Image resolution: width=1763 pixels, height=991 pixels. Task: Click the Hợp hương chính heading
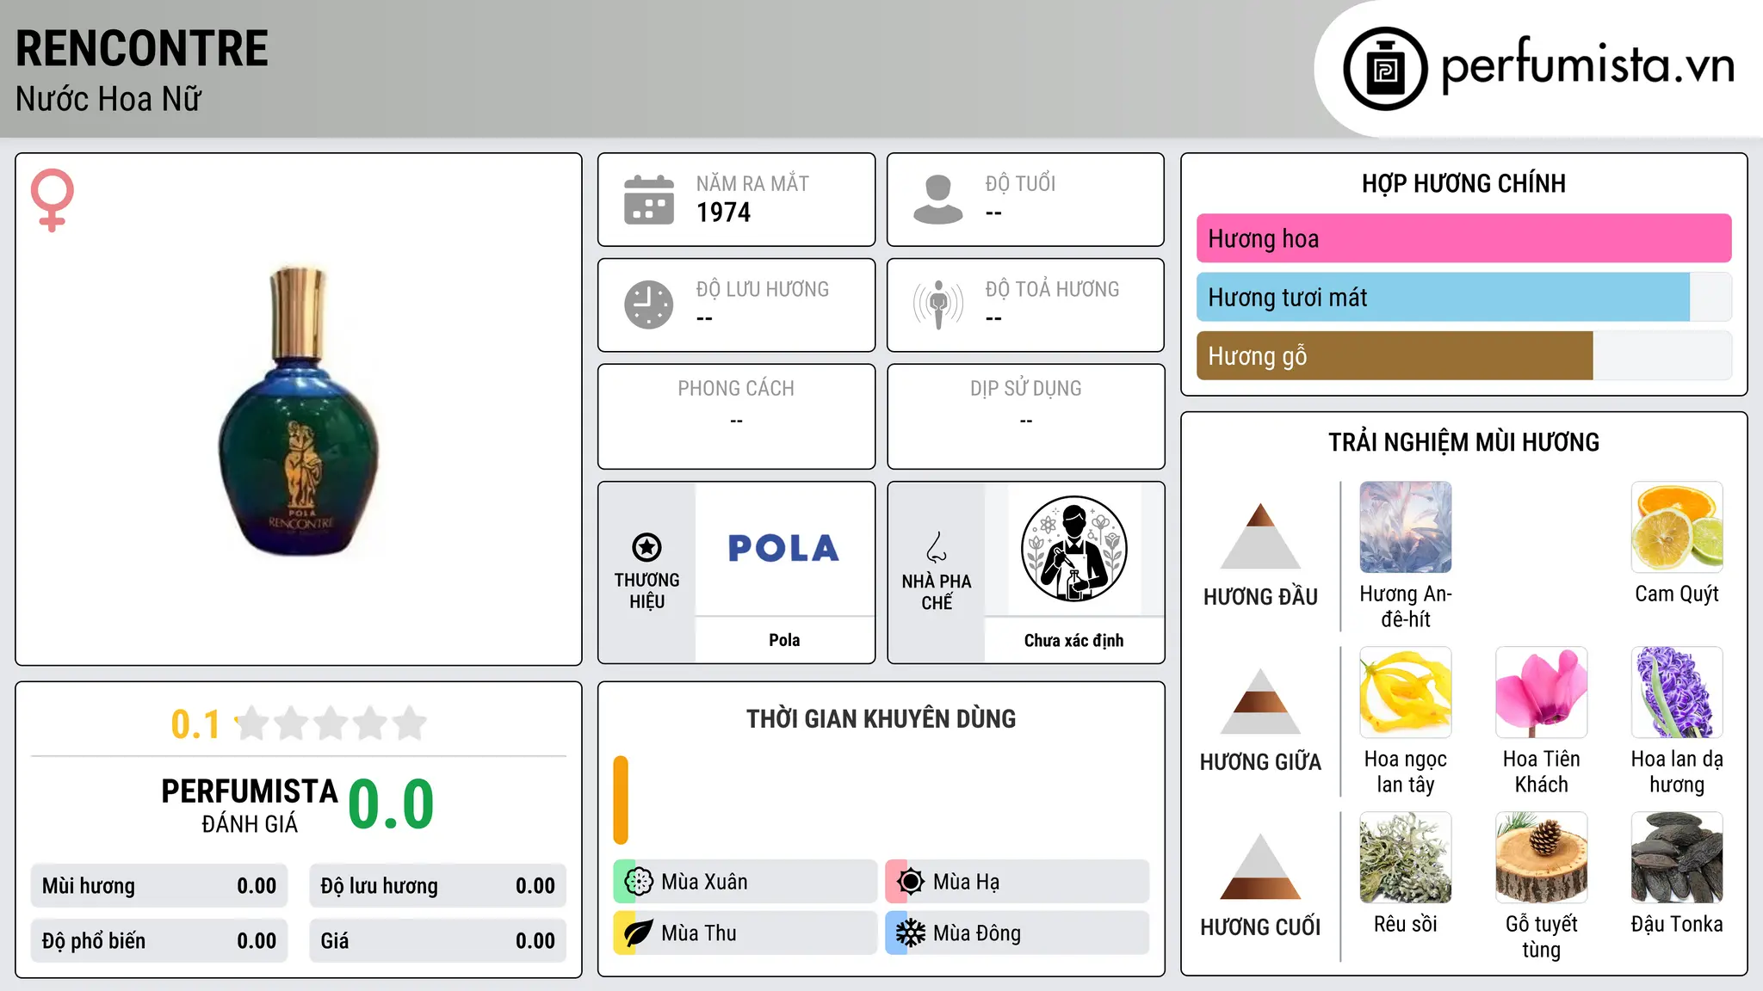(x=1463, y=183)
